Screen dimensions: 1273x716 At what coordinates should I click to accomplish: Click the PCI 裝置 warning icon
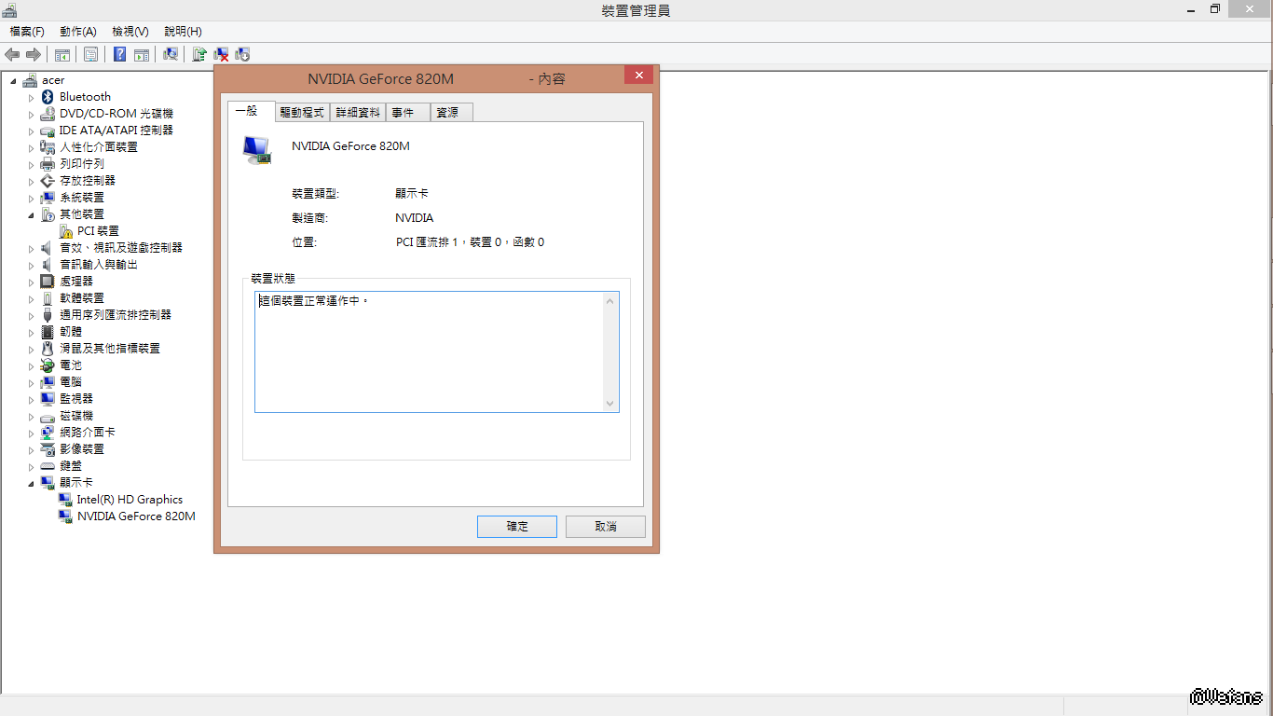[66, 231]
